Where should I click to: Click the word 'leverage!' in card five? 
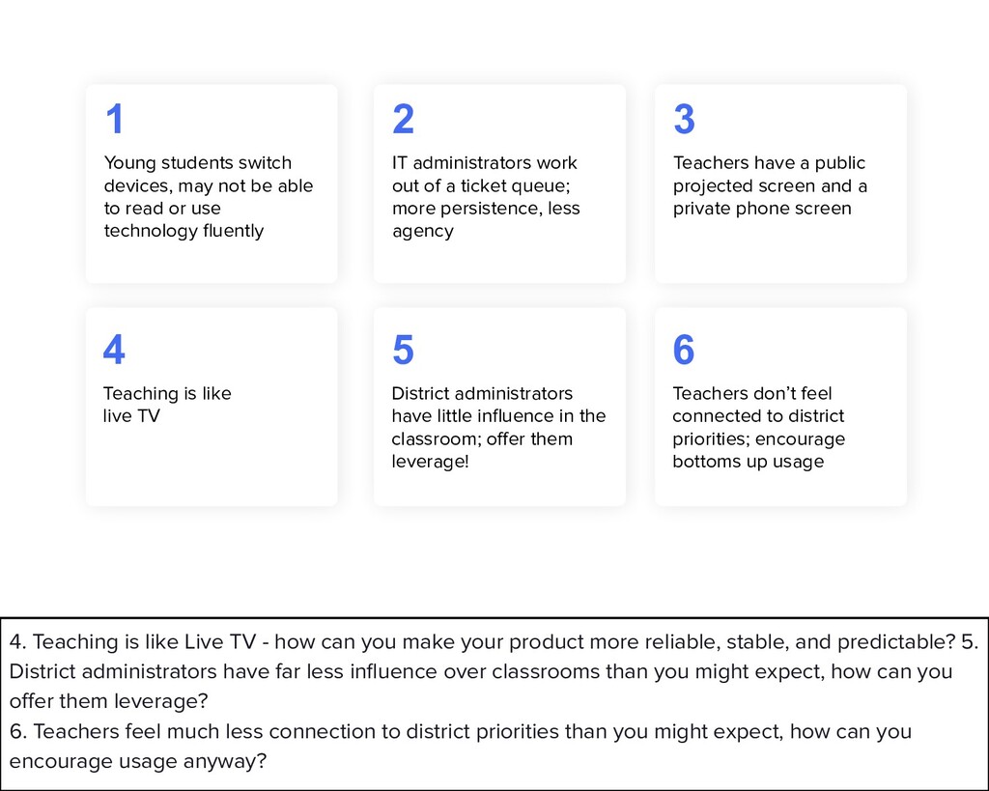(x=430, y=462)
